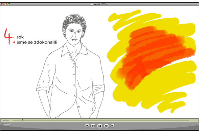Click the 00:00:03 timecode display

6,120
